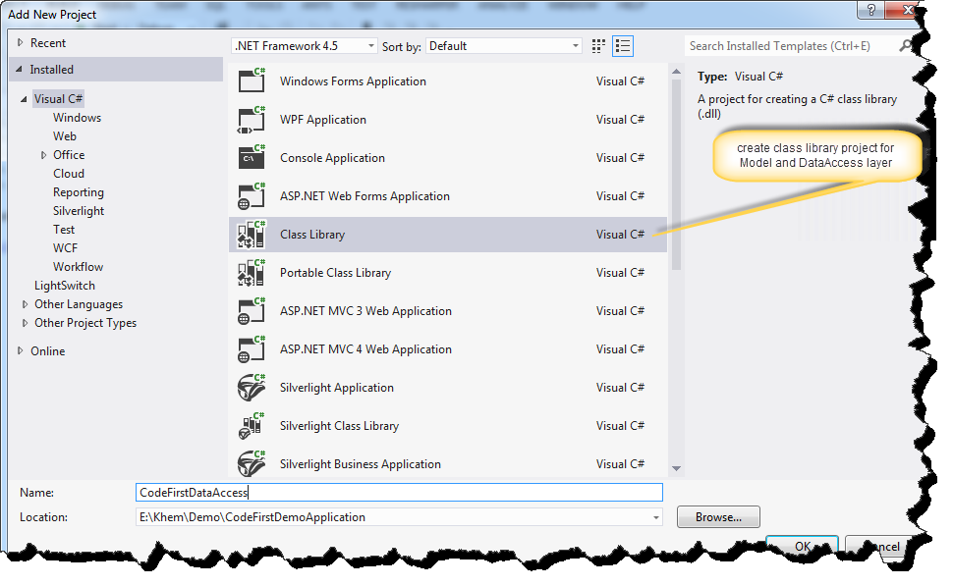The height and width of the screenshot is (586, 953).
Task: Select the LightSwitch category
Action: click(65, 286)
